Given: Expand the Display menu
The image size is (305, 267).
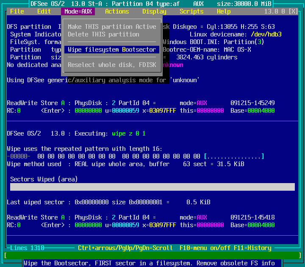Looking at the screenshot, I should tap(154, 11).
